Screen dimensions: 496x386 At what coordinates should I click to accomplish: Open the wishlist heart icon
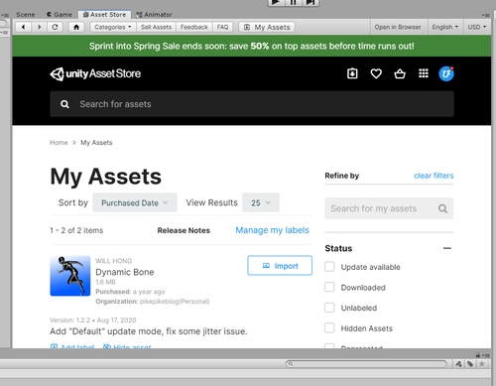(376, 73)
